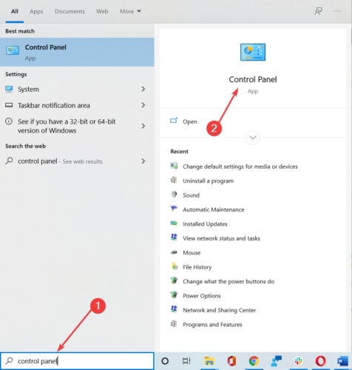Click the search box containing control panel
Screen dimensions: 352x370
pos(77,361)
